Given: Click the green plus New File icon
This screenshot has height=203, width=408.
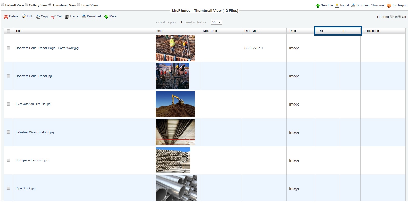Looking at the screenshot, I should (x=318, y=6).
